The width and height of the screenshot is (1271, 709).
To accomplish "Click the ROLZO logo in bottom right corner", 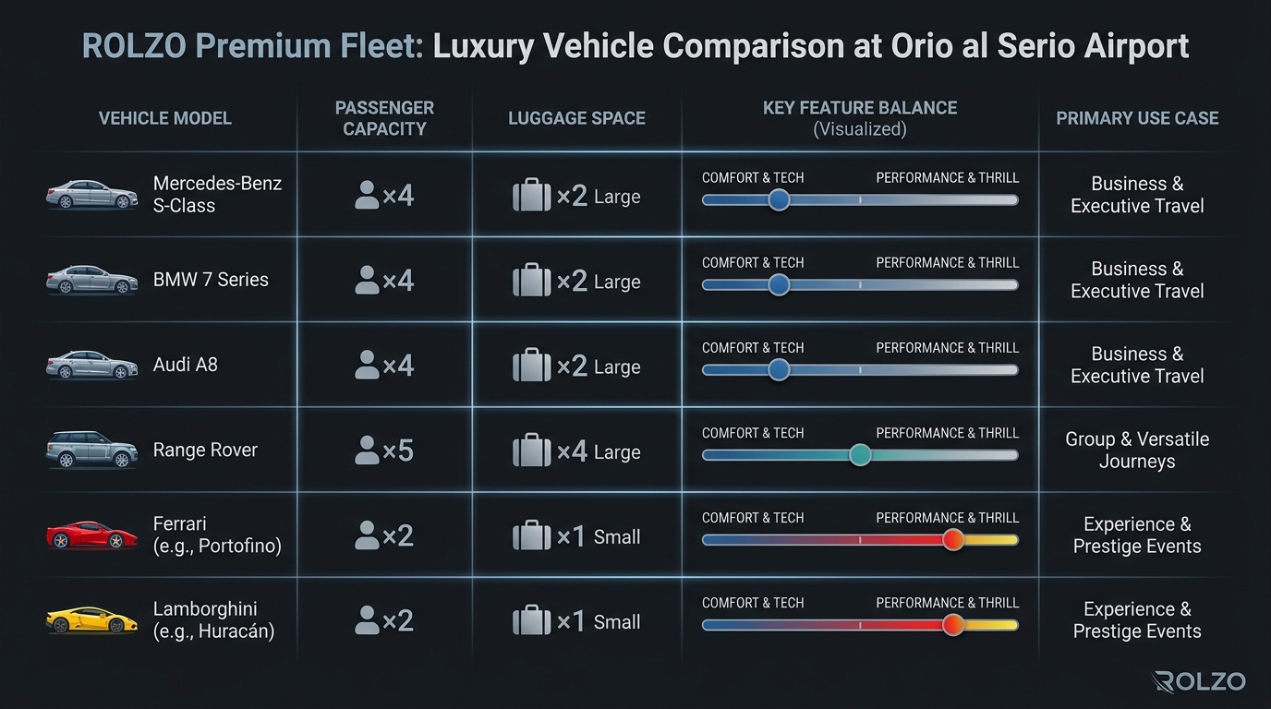I will (1198, 681).
